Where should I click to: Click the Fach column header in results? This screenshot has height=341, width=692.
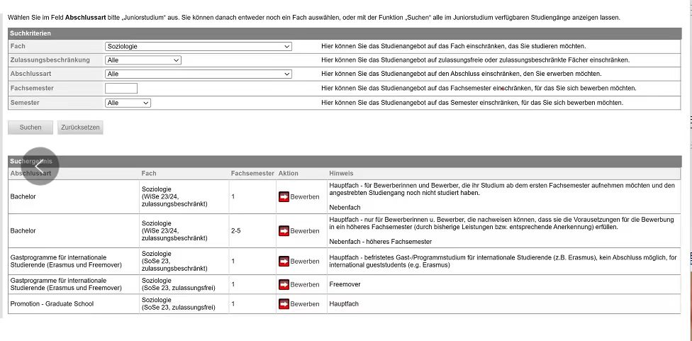[149, 174]
